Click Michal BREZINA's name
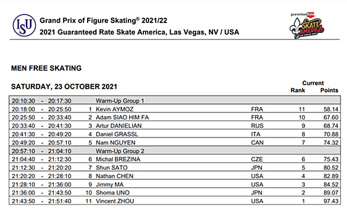 (118, 159)
